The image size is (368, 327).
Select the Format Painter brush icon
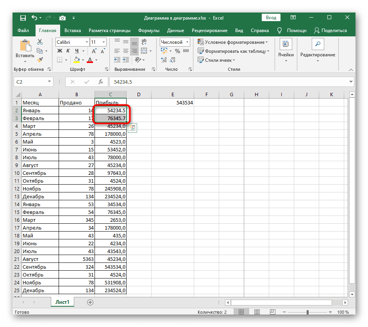40,59
